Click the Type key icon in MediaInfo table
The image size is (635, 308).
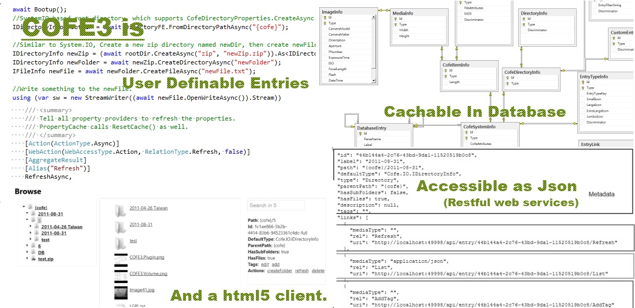click(395, 24)
